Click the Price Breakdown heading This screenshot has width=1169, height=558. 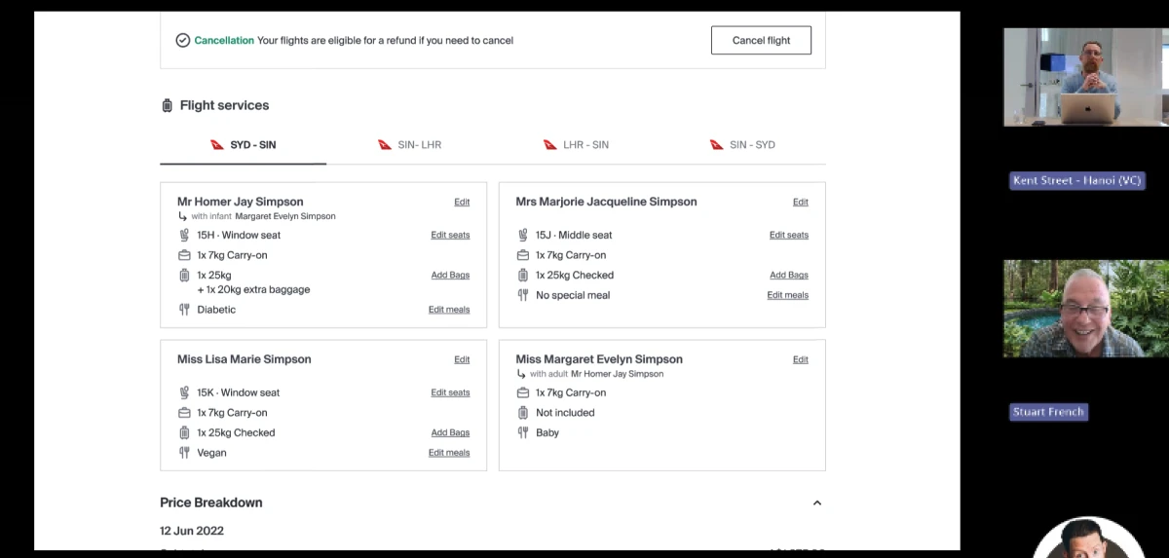(x=211, y=502)
